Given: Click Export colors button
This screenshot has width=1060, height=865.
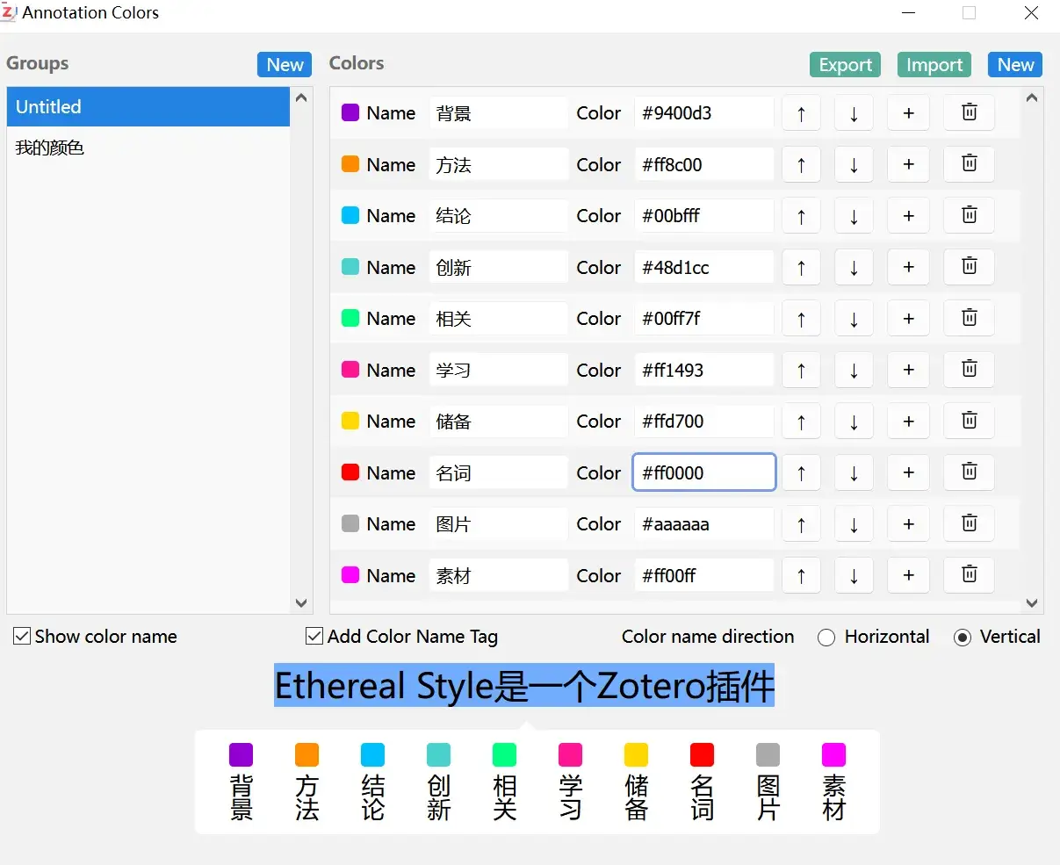Looking at the screenshot, I should pyautogui.click(x=845, y=65).
